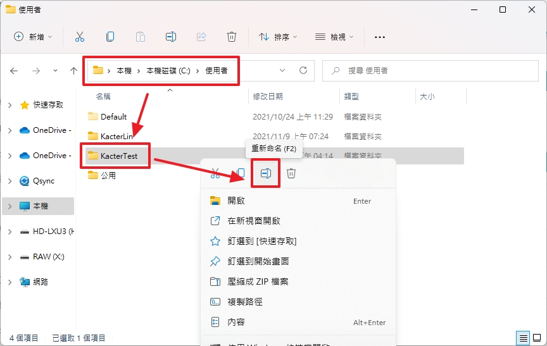Refresh the current folder view
Screen dimensions: 547x346
(x=303, y=70)
